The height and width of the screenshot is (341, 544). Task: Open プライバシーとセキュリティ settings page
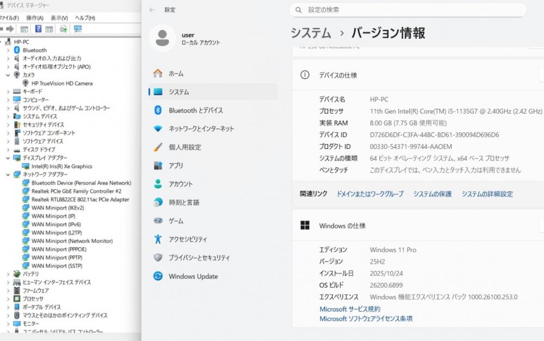click(199, 258)
